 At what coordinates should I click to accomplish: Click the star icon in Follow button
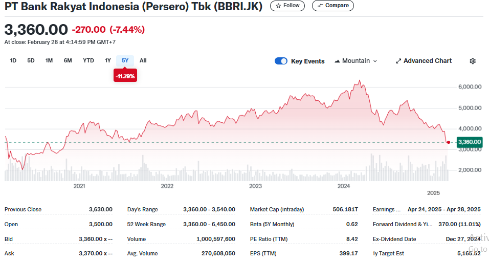pos(278,6)
